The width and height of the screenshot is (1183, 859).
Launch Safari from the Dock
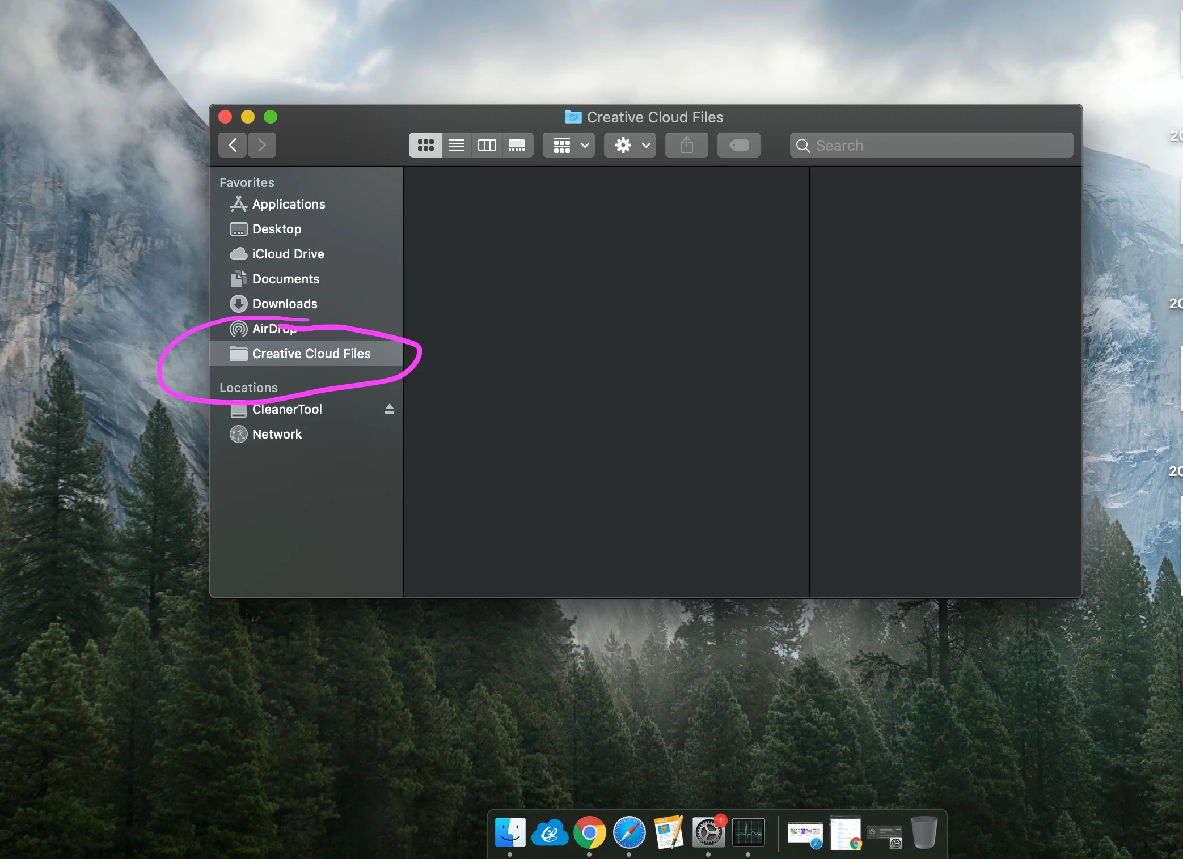[629, 833]
